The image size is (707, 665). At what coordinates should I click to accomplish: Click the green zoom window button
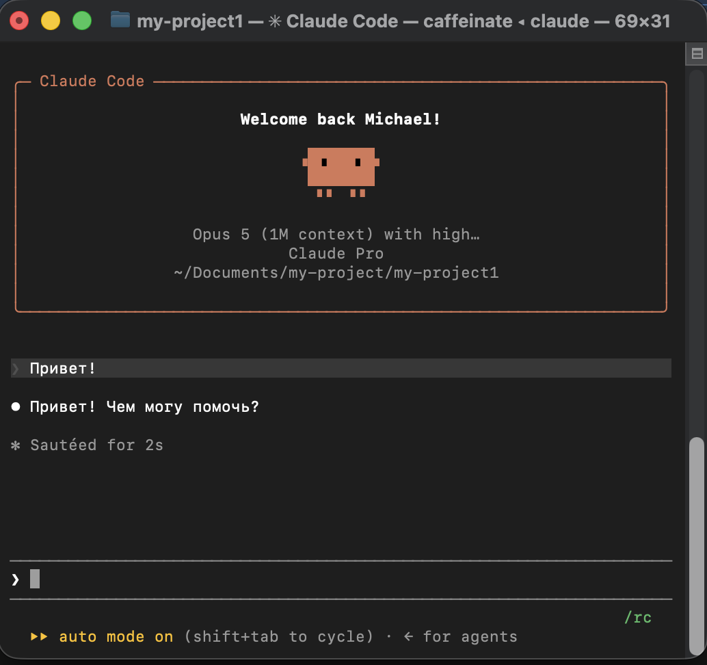tap(82, 21)
